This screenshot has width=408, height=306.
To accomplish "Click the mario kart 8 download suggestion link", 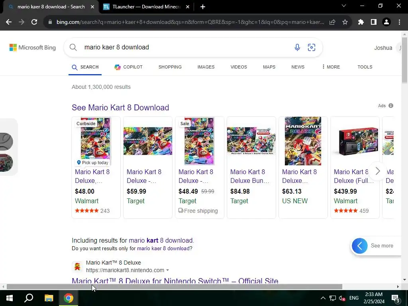I will tap(161, 240).
